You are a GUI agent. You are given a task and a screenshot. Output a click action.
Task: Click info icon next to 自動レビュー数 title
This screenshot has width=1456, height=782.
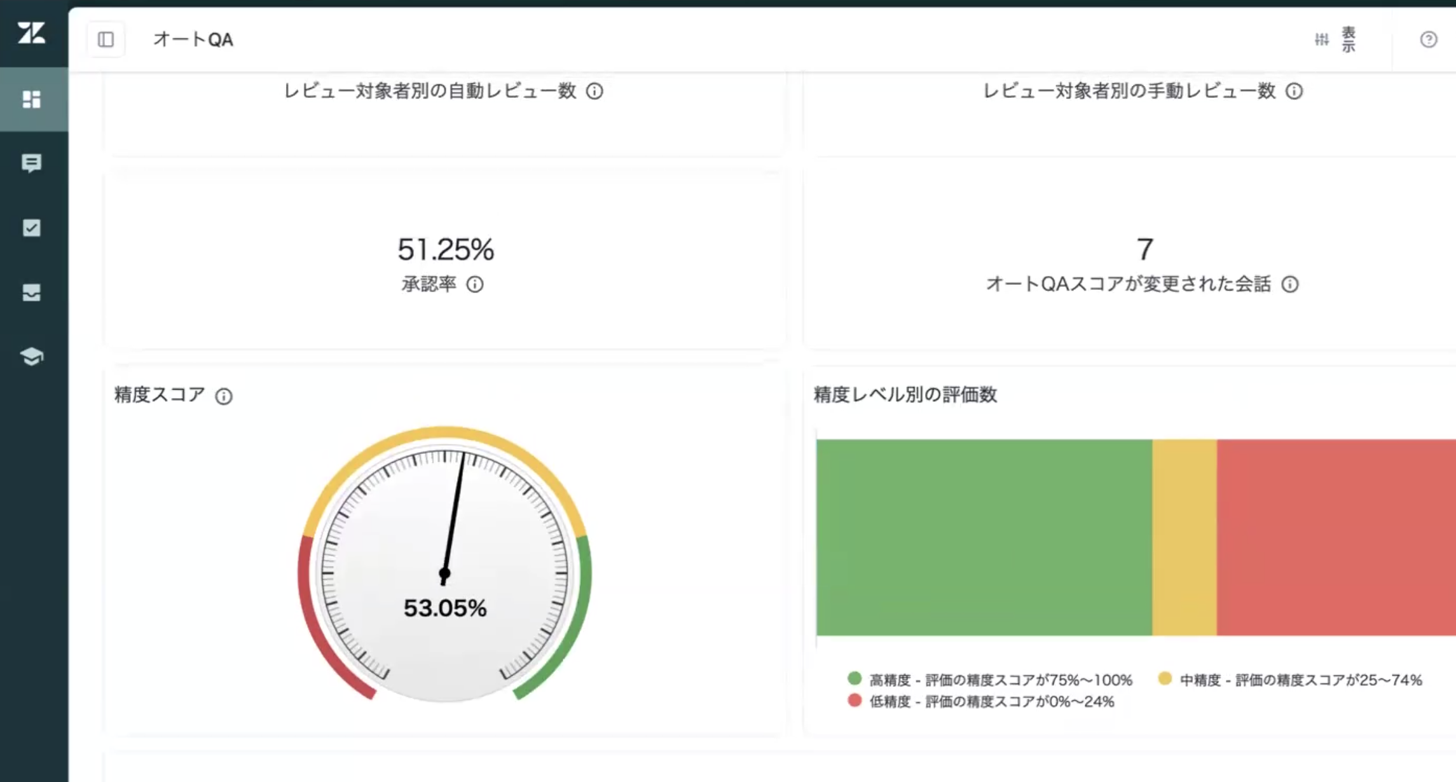click(x=594, y=92)
